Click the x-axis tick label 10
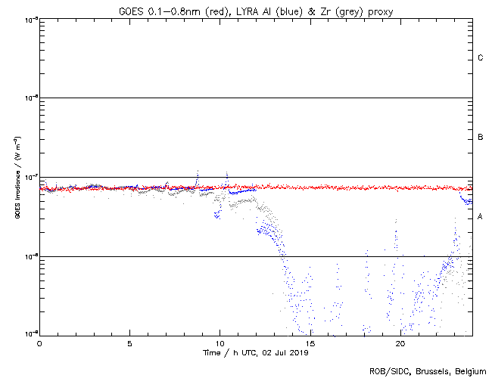The image size is (492, 378). (220, 343)
